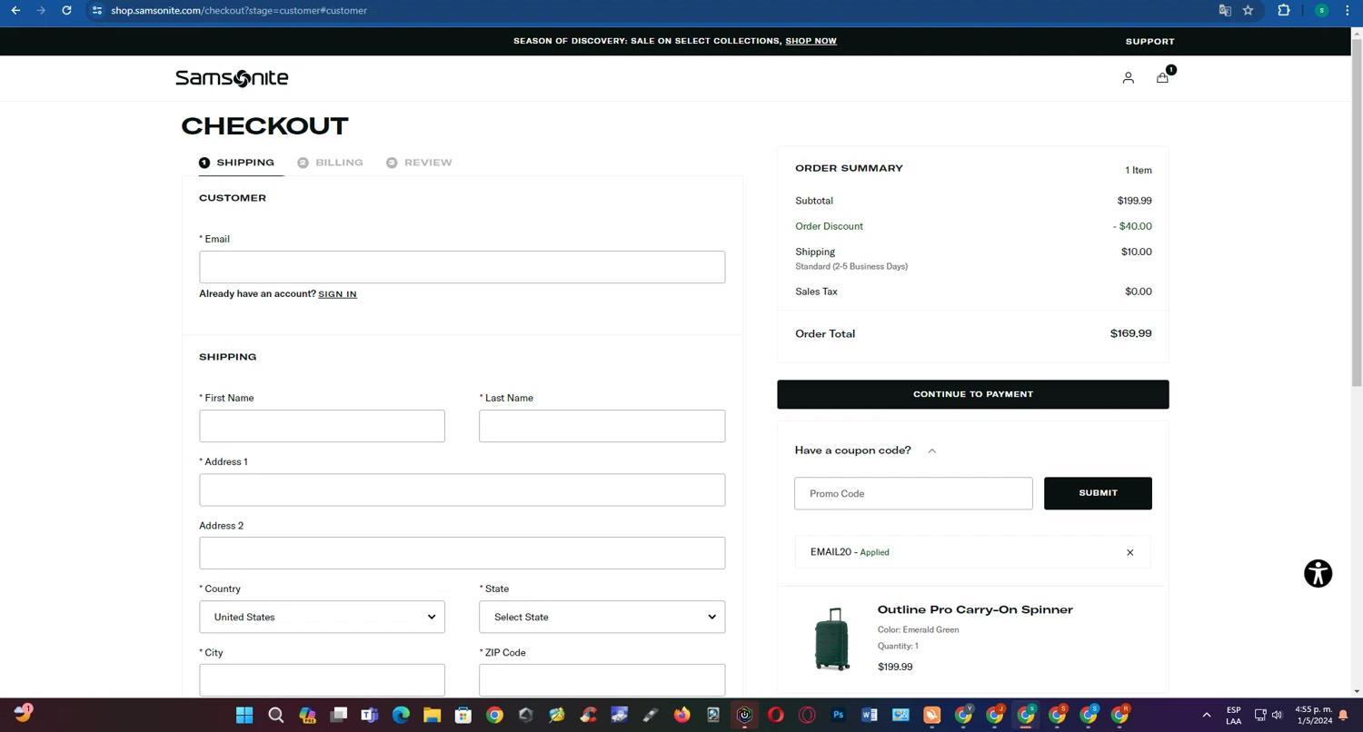
Task: Click the Outline Pro Carry-On Spinner title
Action: coord(975,609)
